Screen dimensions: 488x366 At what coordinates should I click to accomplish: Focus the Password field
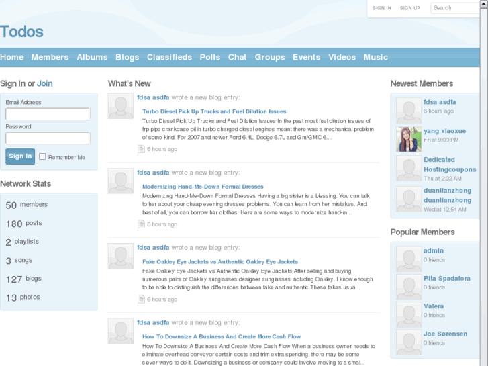point(48,138)
